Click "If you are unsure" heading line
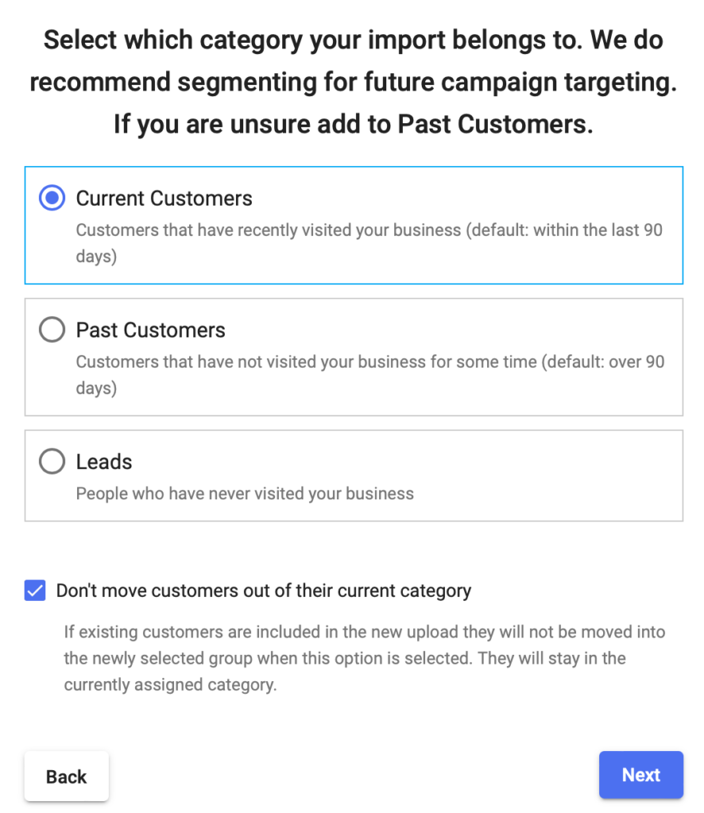Image resolution: width=704 pixels, height=813 pixels. (x=353, y=125)
